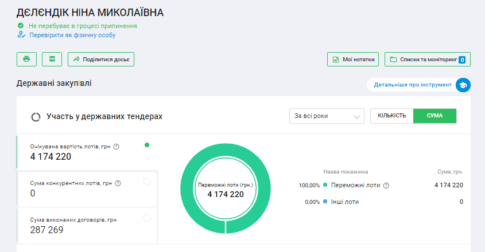485x252 pixels.
Task: Click the donut chart center value 4 174 220
Action: click(226, 194)
